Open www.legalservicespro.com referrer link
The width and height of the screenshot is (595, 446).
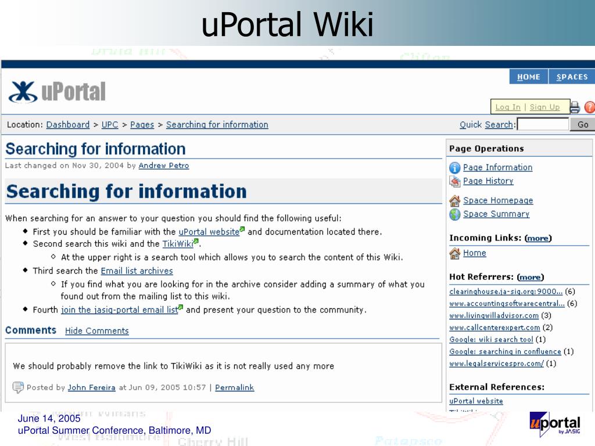496,364
